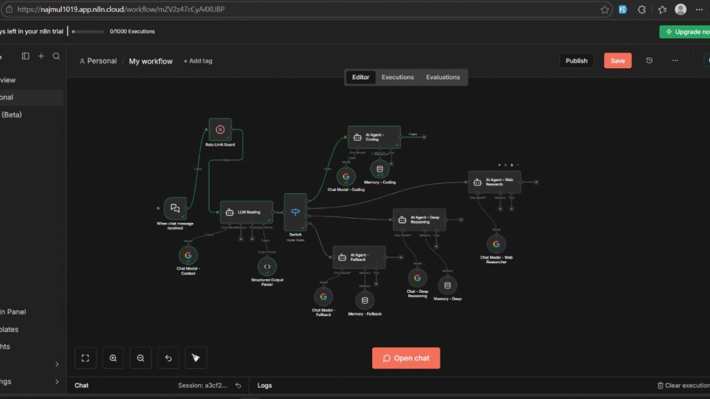Viewport: 710px width, 399px height.
Task: Select the Chat Model - Web Researcher node
Action: tap(496, 244)
